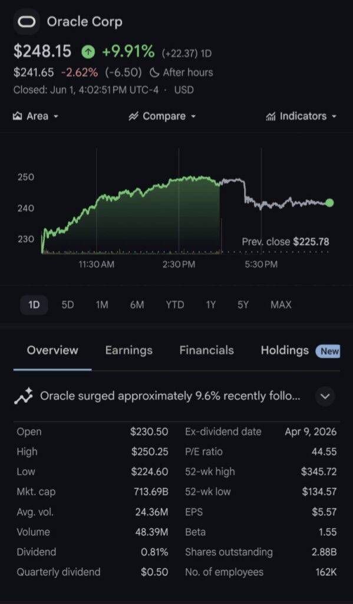Select the YTD time range

coord(175,305)
